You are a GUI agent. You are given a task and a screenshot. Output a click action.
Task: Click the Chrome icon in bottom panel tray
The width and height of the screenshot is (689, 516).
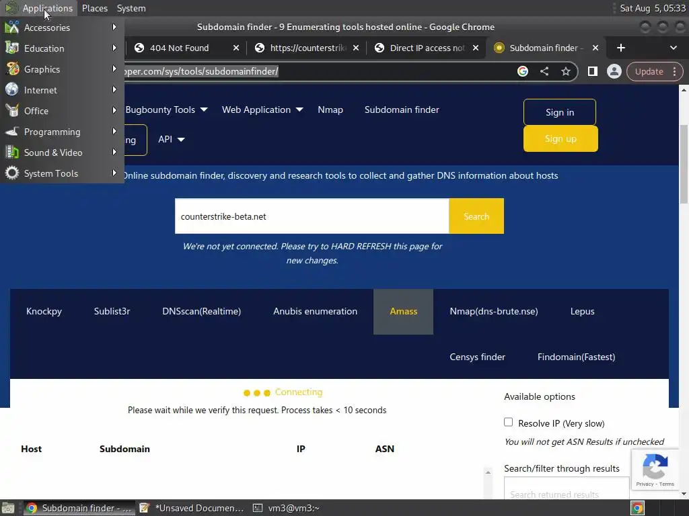(x=638, y=508)
